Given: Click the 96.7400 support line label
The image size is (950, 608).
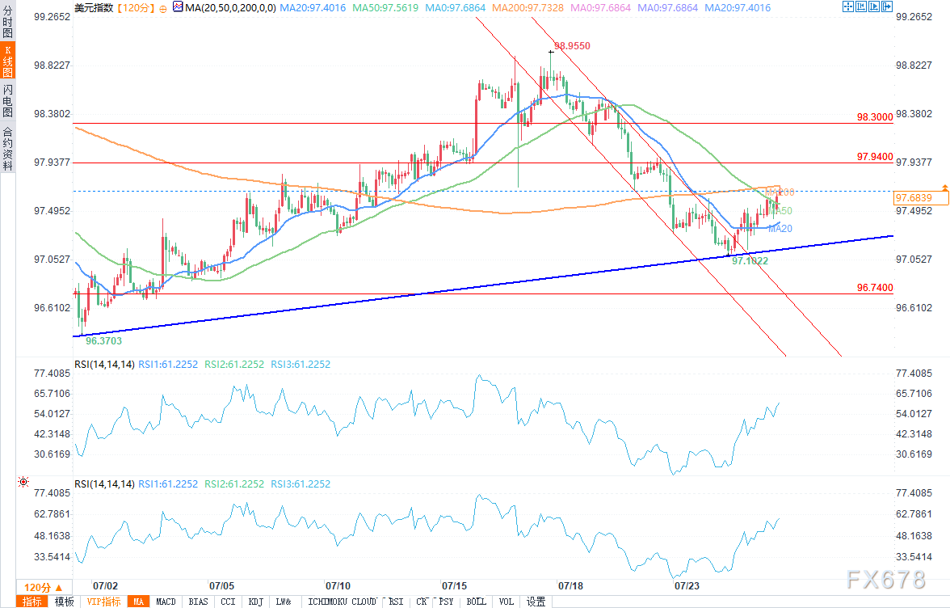Looking at the screenshot, I should click(875, 288).
